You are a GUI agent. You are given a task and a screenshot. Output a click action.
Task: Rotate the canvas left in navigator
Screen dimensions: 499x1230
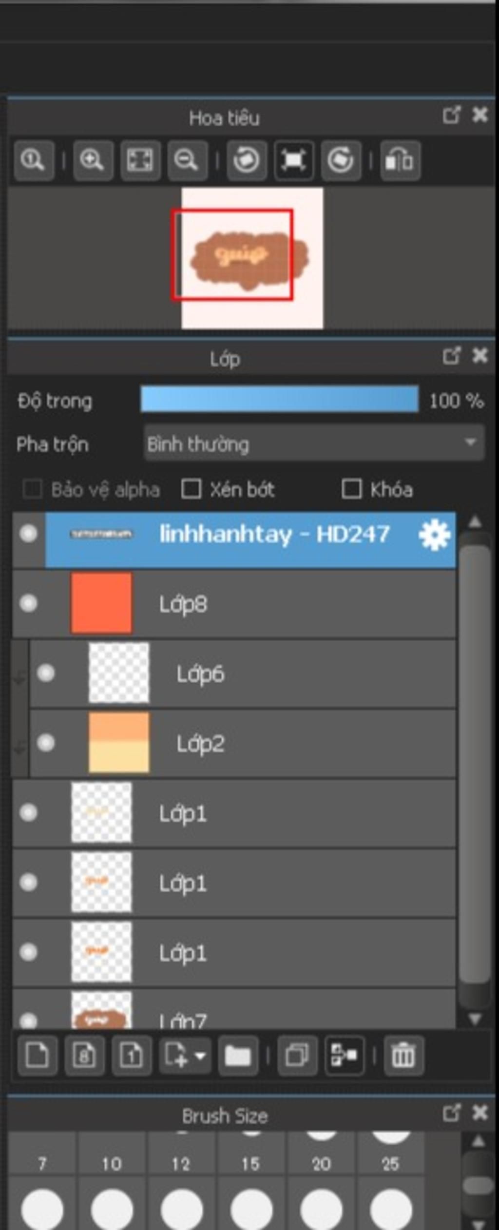coord(247,160)
